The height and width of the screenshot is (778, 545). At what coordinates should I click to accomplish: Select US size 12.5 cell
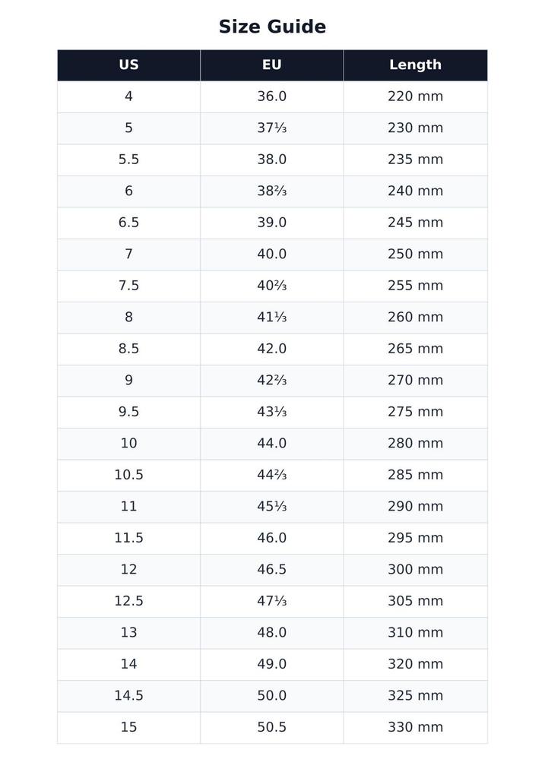128,602
